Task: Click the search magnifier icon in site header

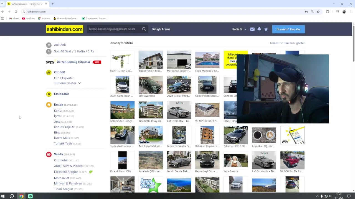Action: click(144, 29)
